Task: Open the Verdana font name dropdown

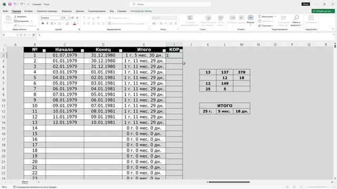Action: pos(61,18)
